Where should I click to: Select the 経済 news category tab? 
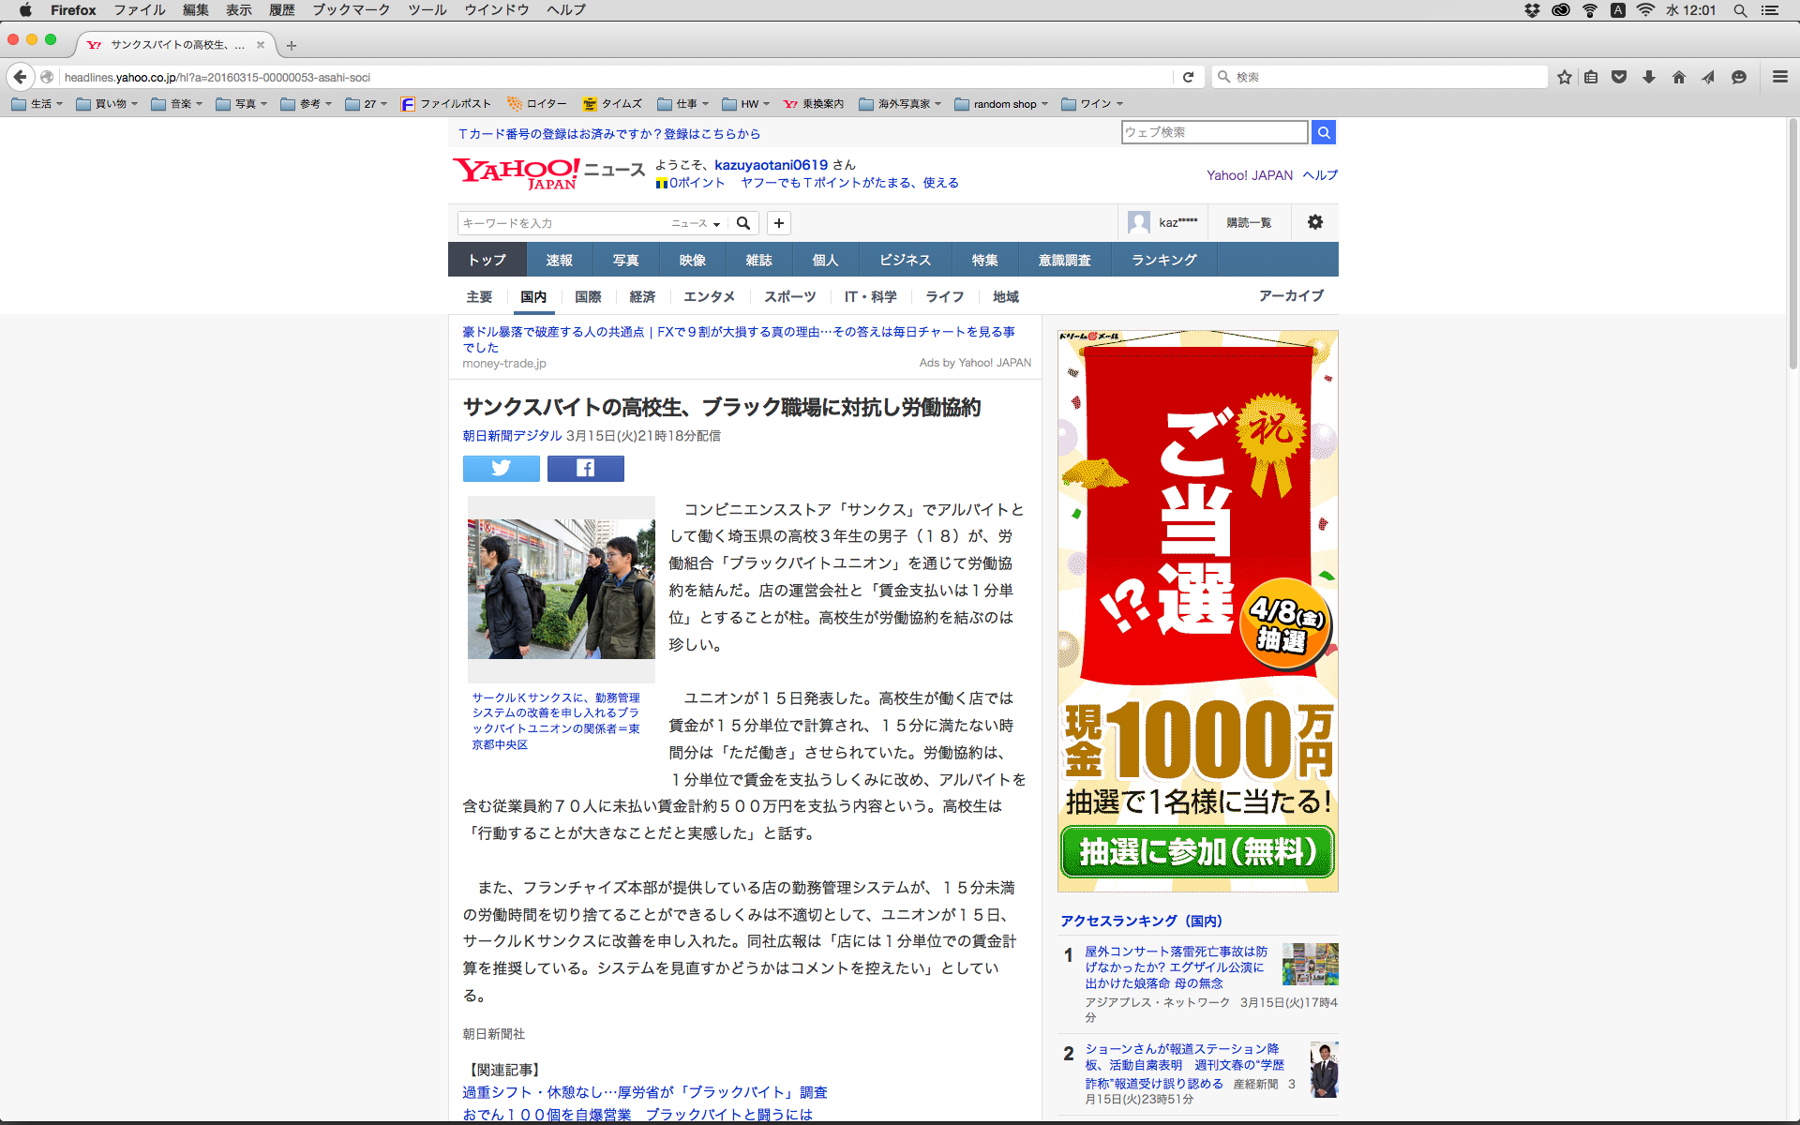point(642,296)
